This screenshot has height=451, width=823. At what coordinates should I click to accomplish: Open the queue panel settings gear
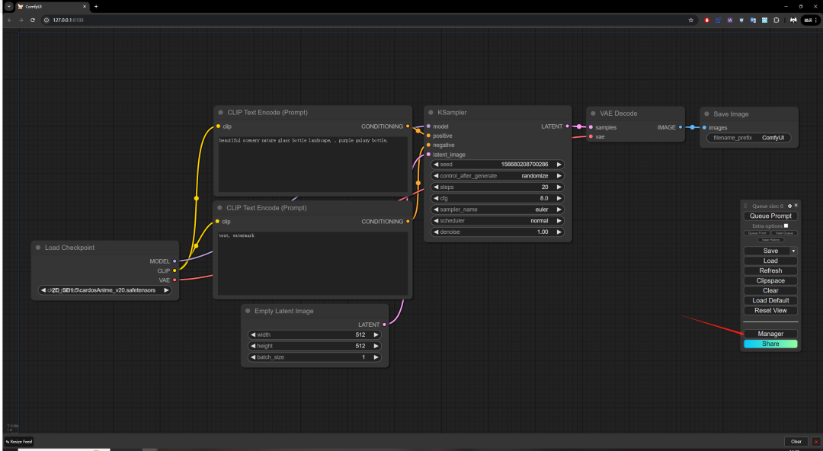pyautogui.click(x=789, y=206)
